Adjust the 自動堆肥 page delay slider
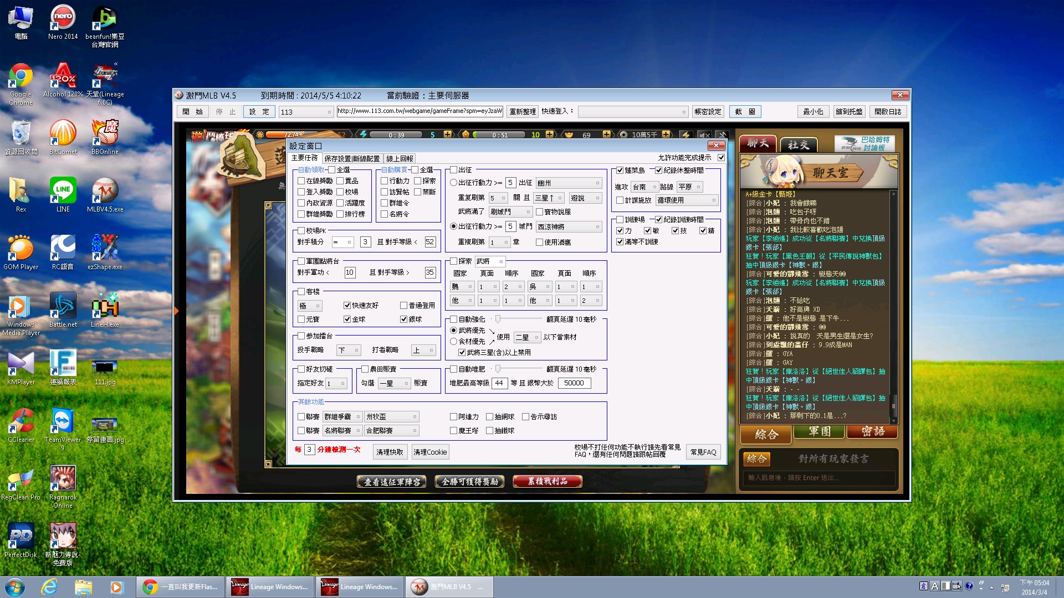 (498, 369)
